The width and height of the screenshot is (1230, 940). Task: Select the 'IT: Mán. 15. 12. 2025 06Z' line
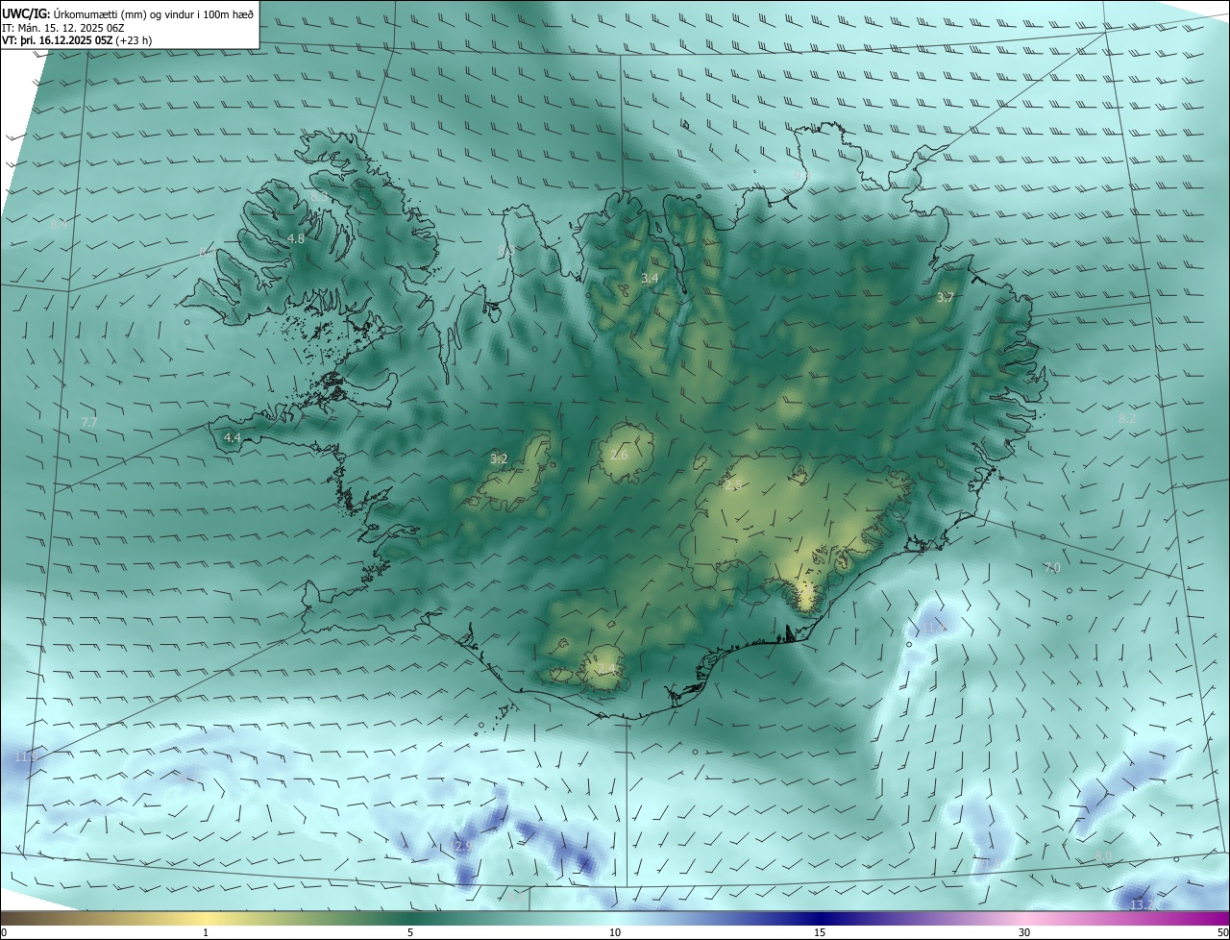click(62, 27)
